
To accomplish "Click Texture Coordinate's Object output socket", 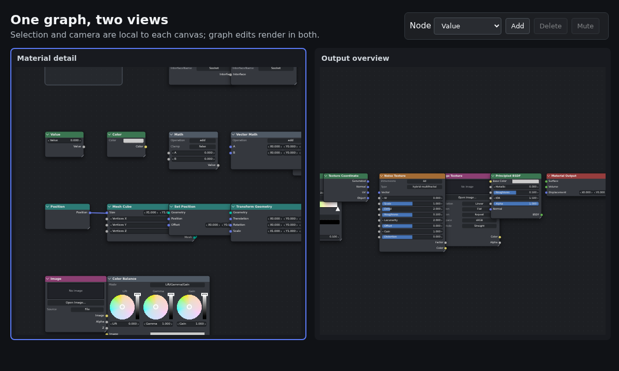I will [368, 198].
